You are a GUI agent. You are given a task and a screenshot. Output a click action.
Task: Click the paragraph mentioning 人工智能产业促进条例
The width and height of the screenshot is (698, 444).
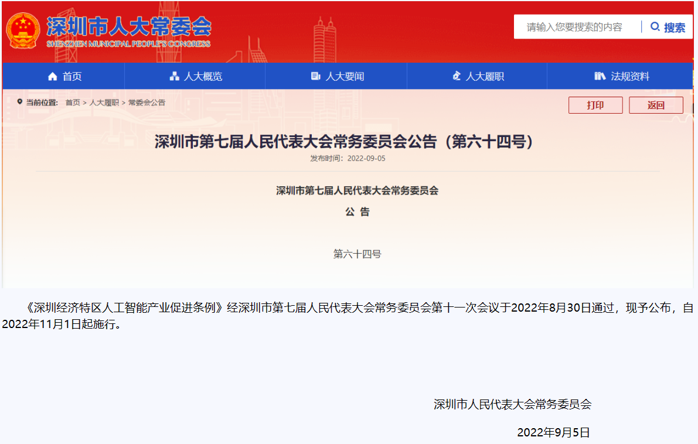(348, 316)
